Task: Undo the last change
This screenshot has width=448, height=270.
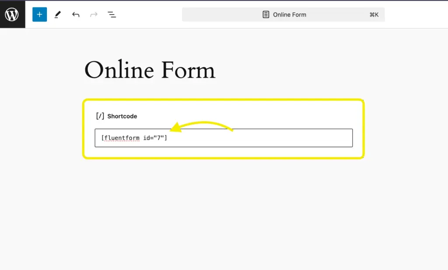Action: coord(76,14)
